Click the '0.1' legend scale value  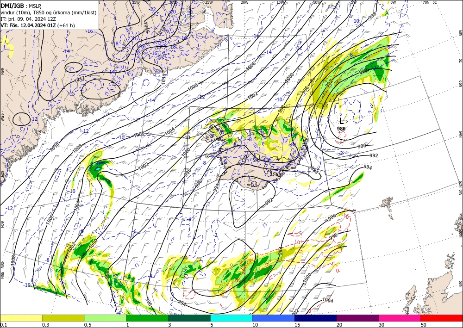tap(3, 325)
